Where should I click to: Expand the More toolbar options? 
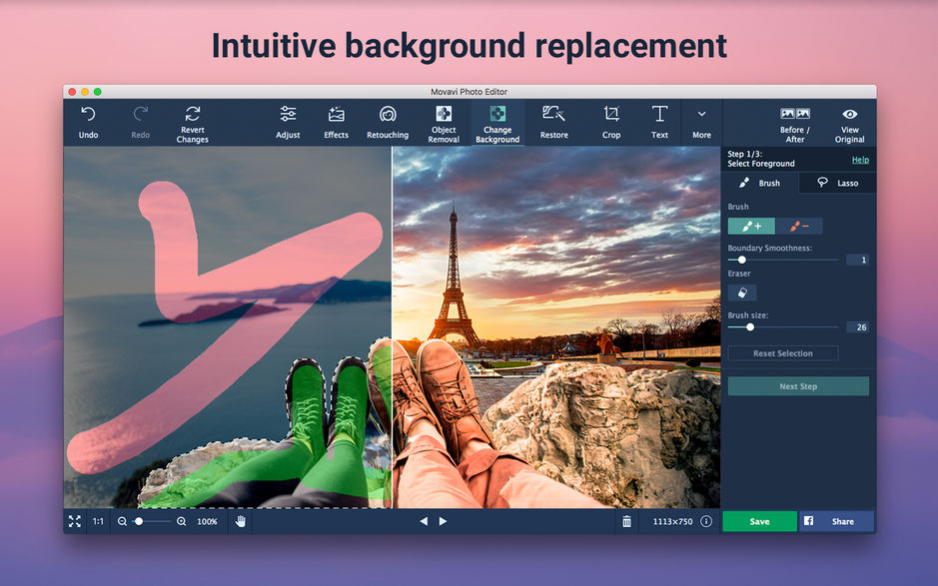click(x=701, y=122)
